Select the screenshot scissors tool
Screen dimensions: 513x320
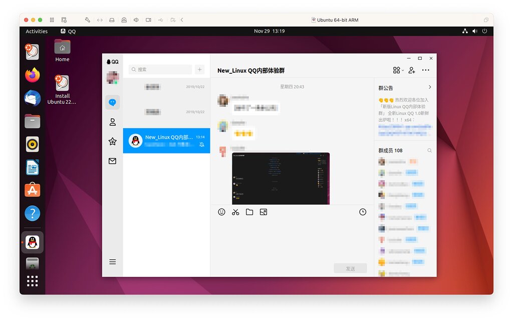[x=235, y=212]
